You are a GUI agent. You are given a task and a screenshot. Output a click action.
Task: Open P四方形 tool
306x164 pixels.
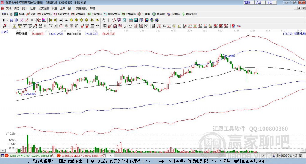click(45, 14)
